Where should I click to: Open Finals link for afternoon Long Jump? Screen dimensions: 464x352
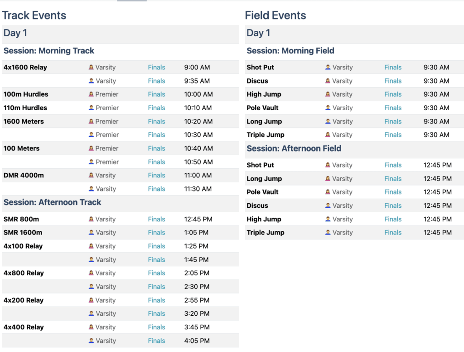pos(393,179)
